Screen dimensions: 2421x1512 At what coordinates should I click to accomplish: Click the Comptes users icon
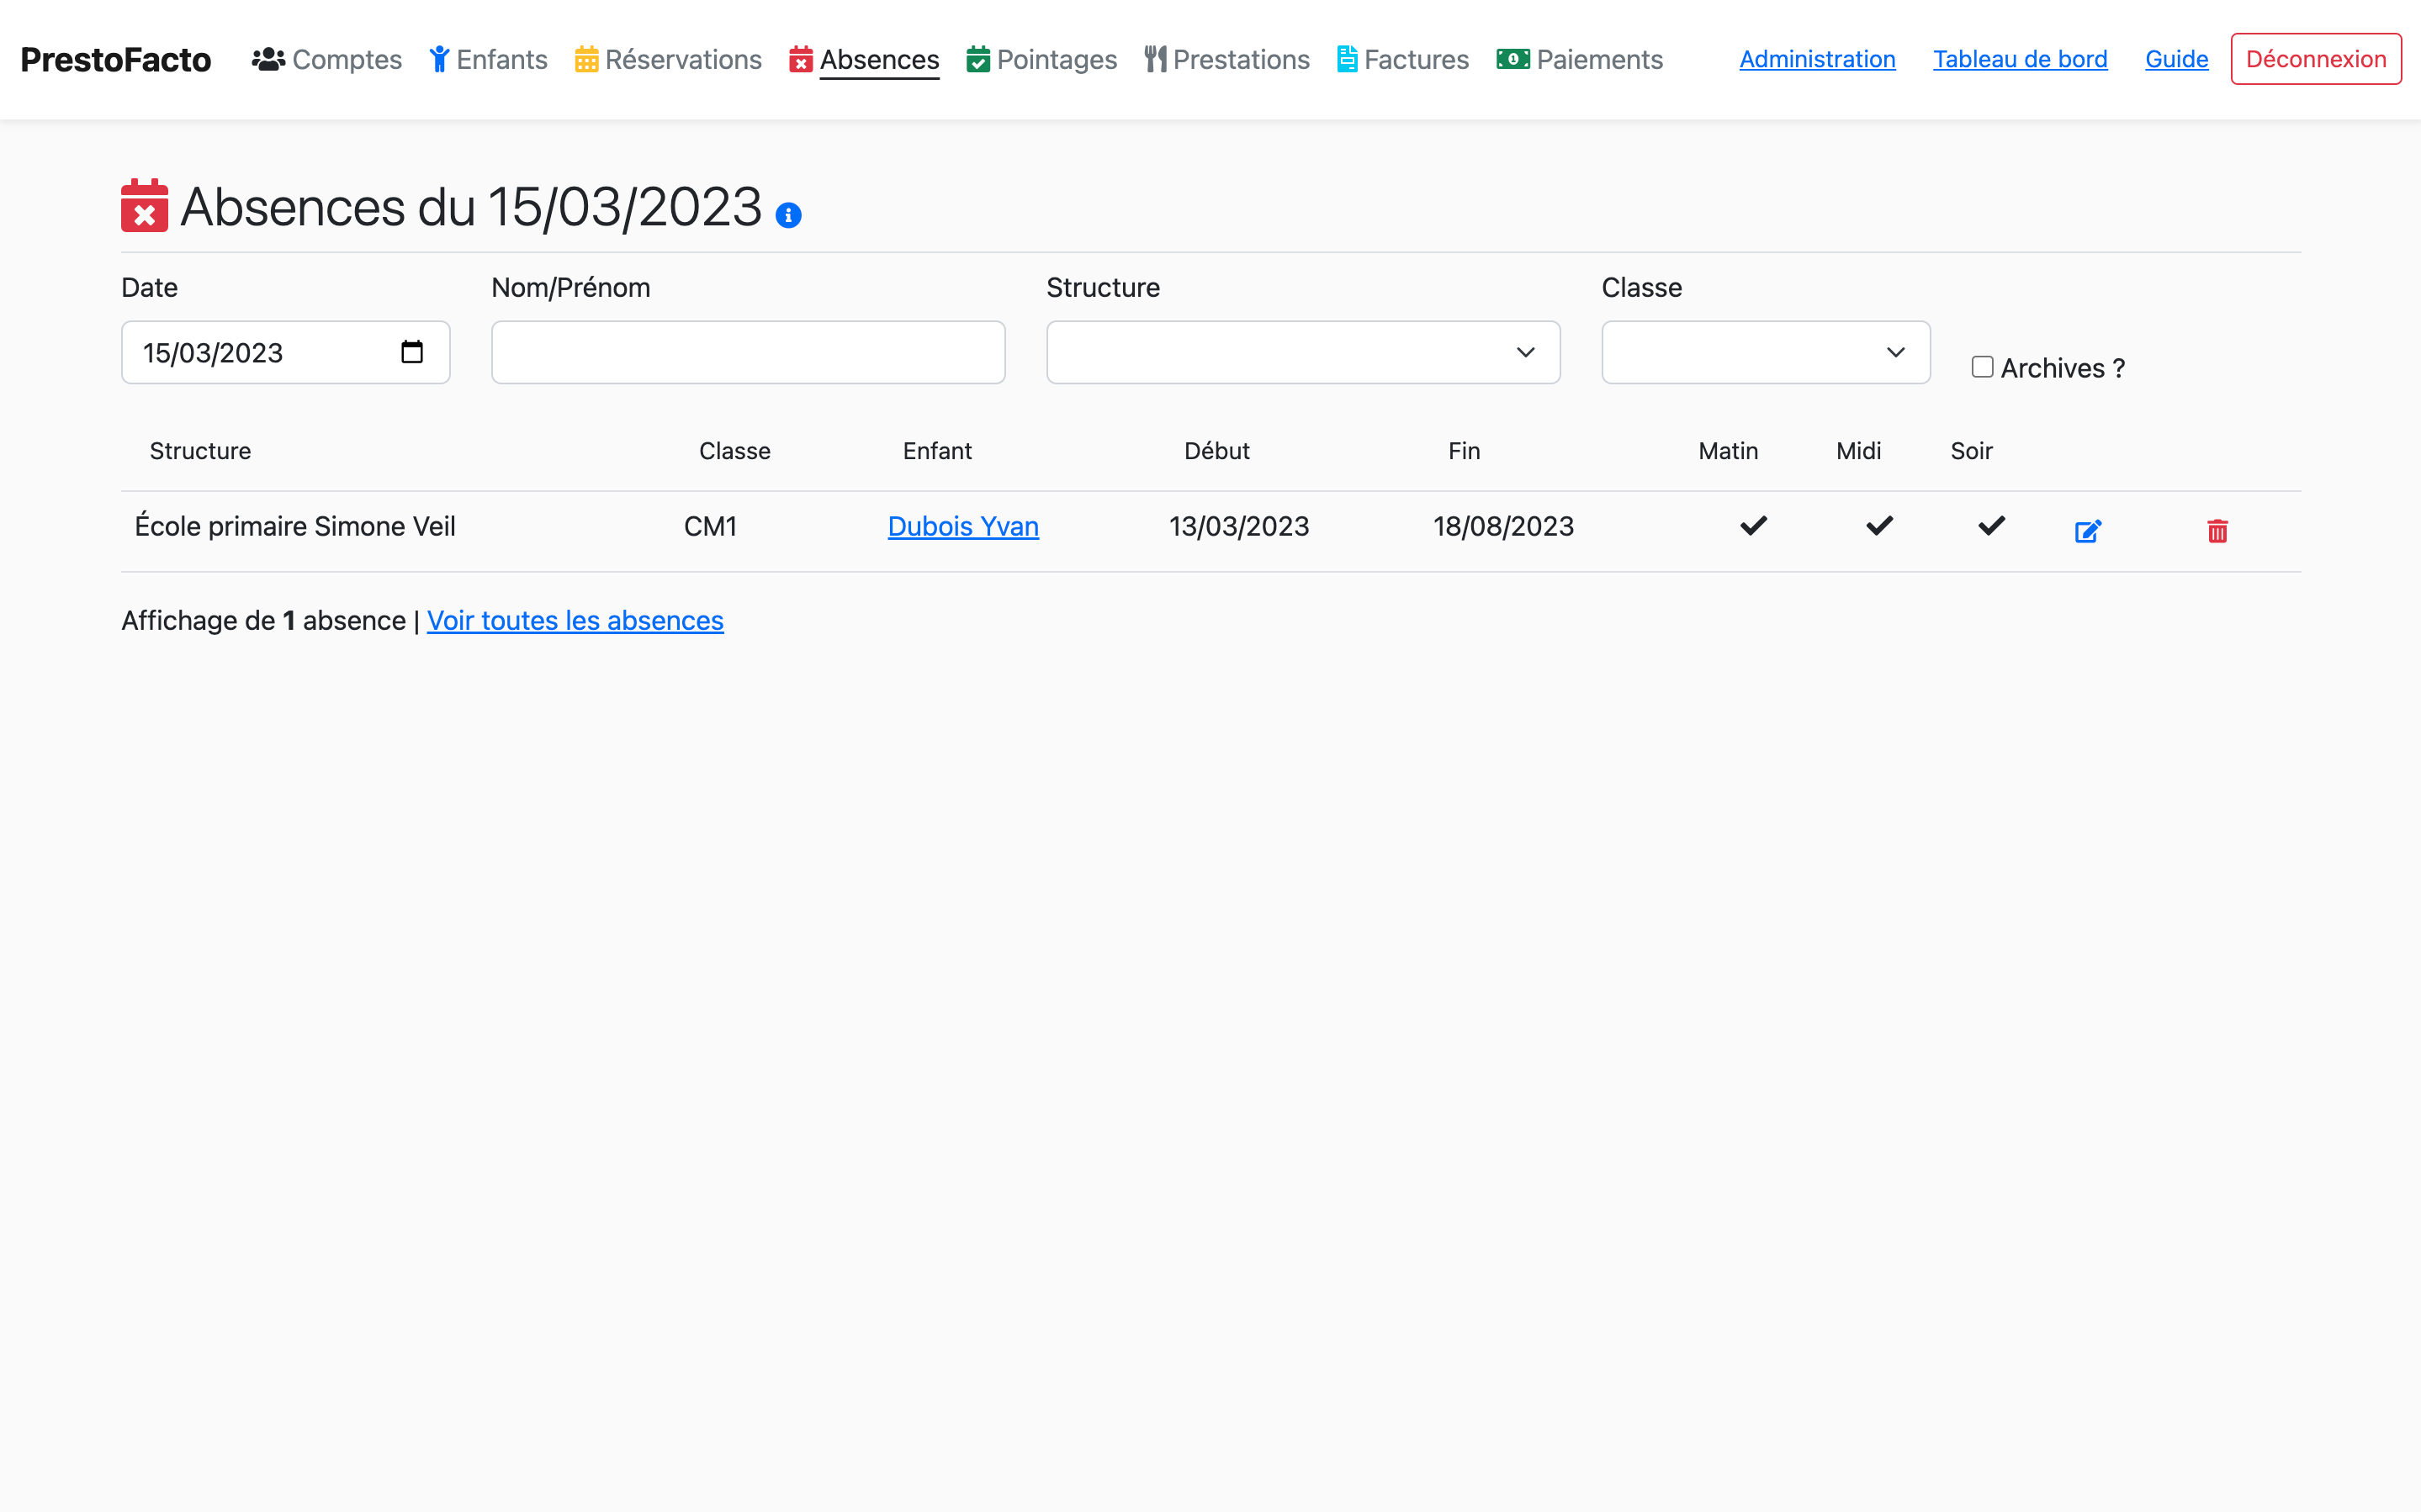pos(268,59)
